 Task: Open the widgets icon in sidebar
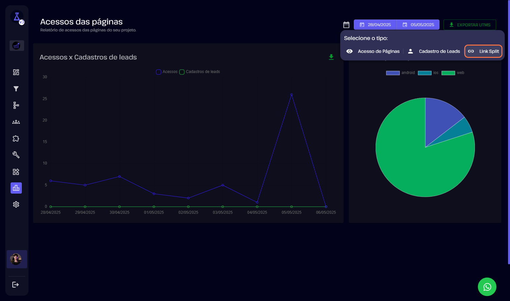[x=16, y=171]
